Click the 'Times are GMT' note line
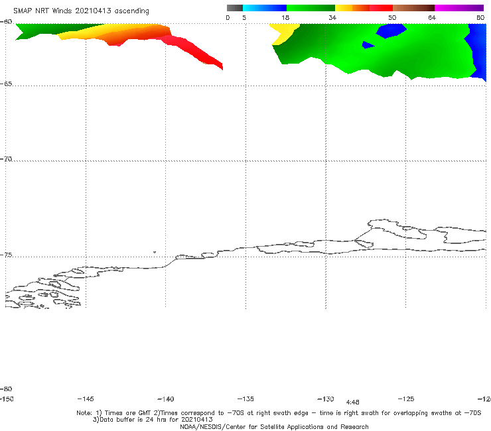The height and width of the screenshot is (431, 491). 279,413
